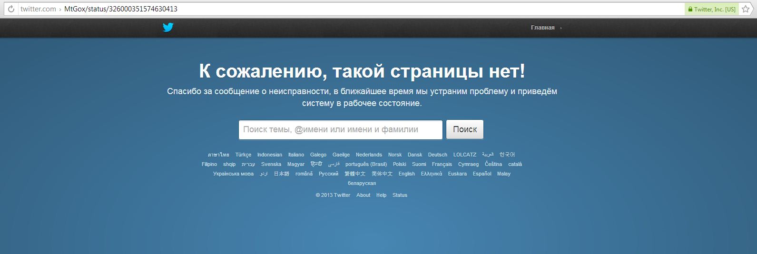Switch language to Filipino
Screen dimensions: 757x254
(x=209, y=164)
